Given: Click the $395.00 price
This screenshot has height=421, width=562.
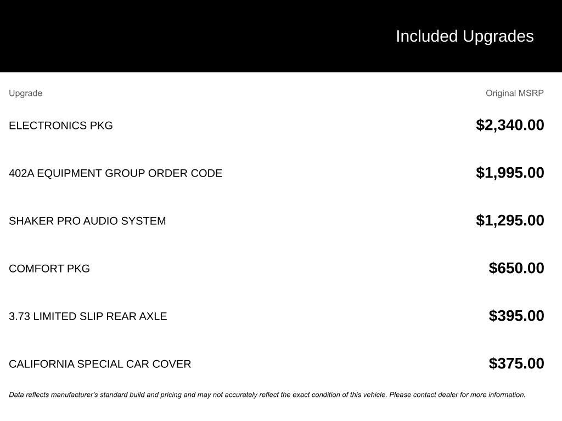Looking at the screenshot, I should click(x=516, y=316).
